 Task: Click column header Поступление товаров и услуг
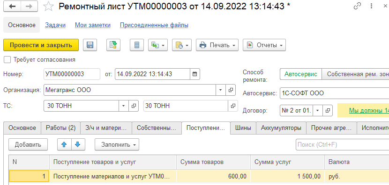coord(113,162)
